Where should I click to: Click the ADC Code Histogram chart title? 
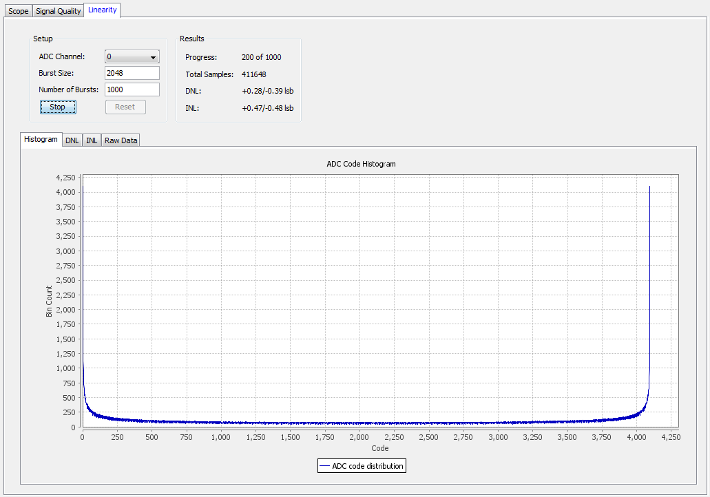point(361,165)
